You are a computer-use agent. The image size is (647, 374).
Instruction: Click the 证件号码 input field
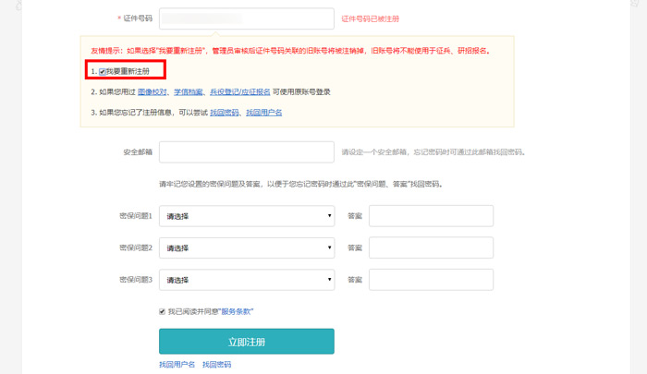247,18
